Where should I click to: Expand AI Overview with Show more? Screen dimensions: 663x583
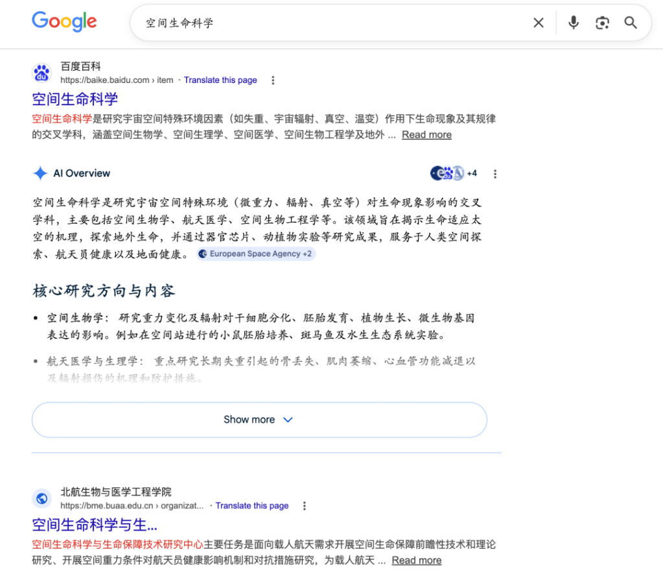click(259, 420)
